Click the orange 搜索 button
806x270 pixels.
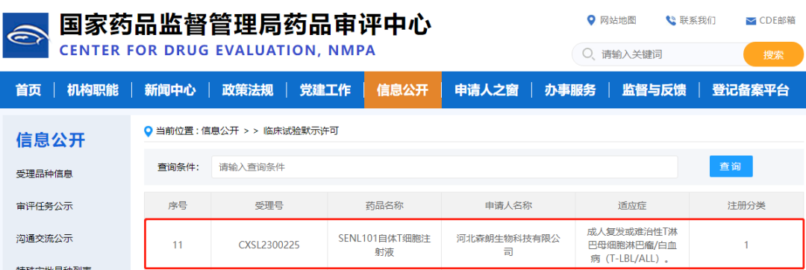pos(773,54)
